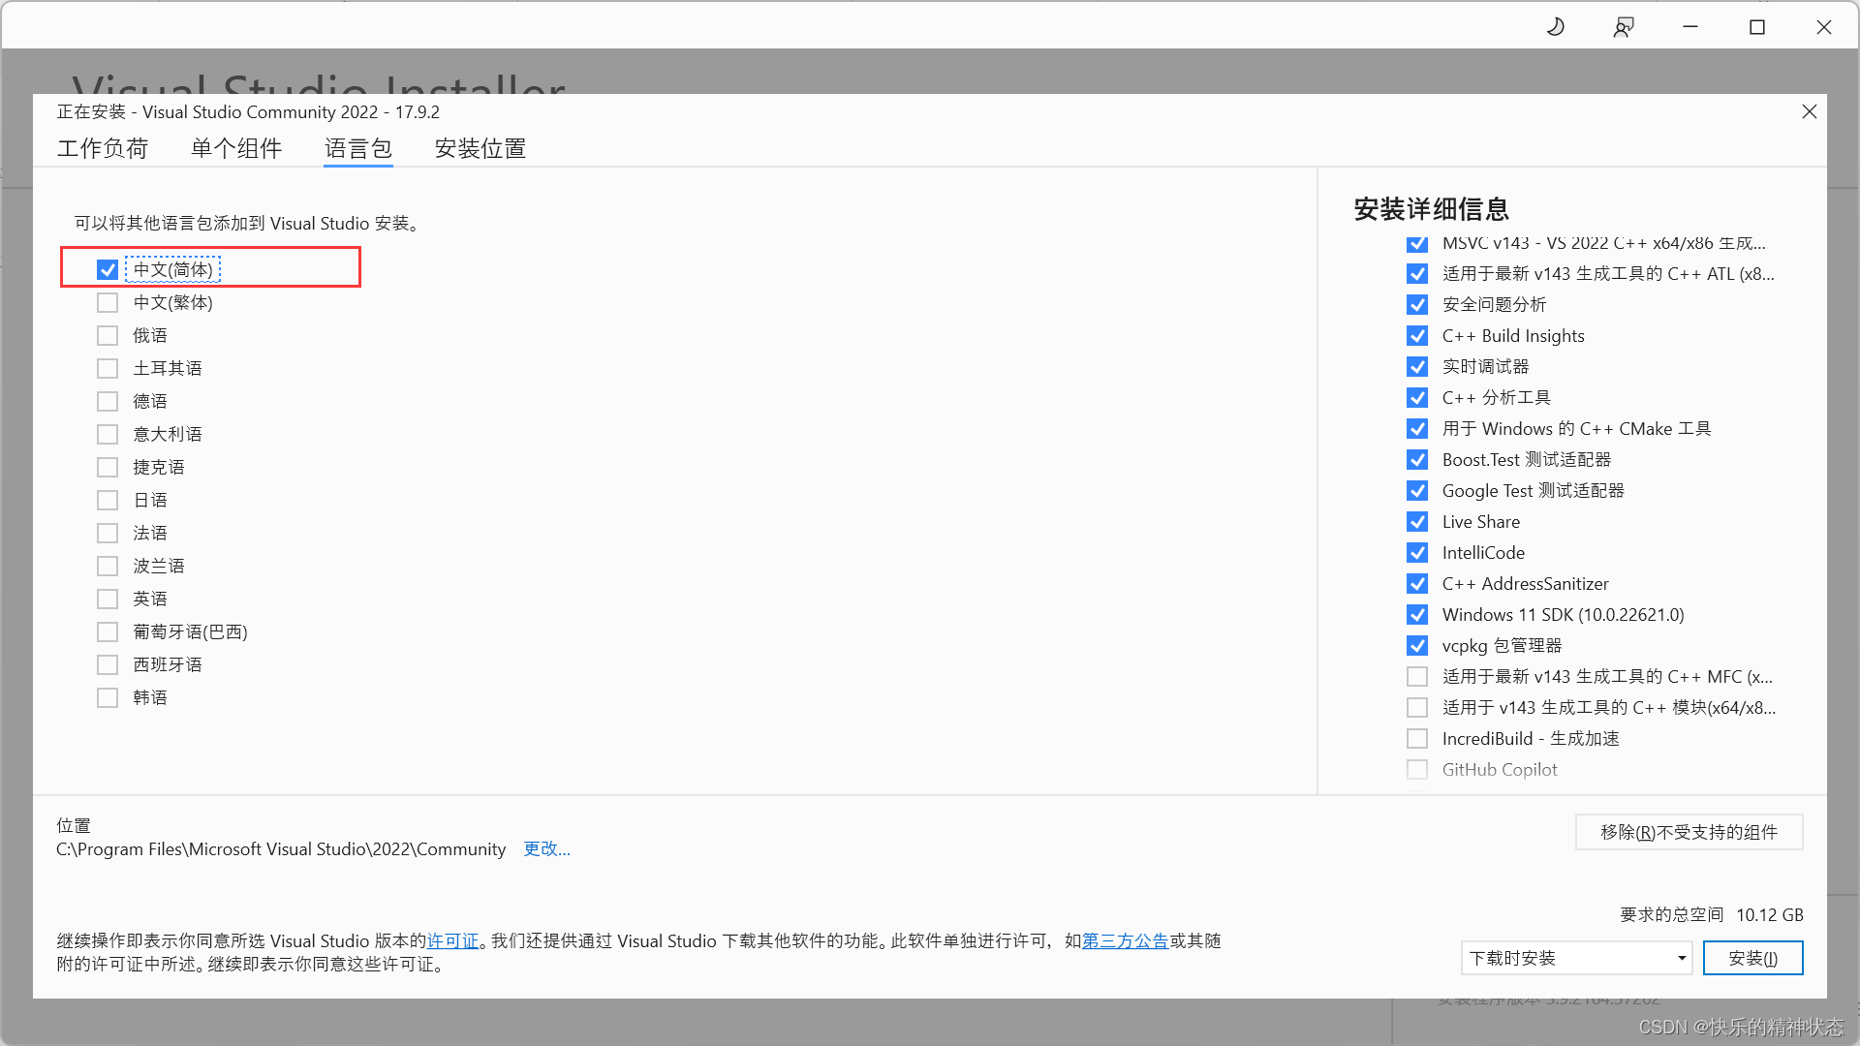Maximize the installer window

point(1757,27)
